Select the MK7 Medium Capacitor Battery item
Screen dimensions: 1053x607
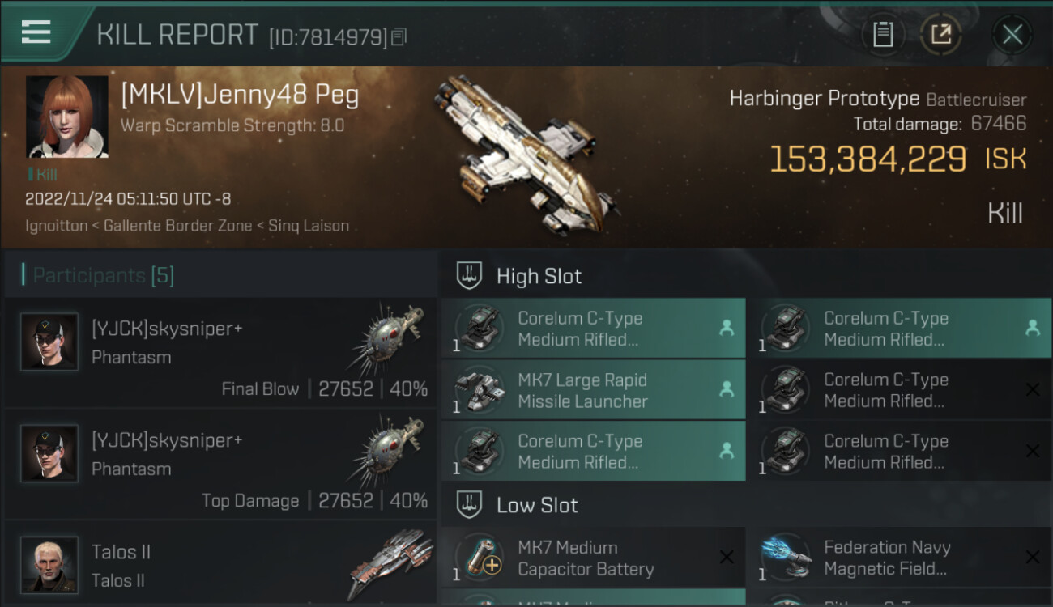click(585, 558)
